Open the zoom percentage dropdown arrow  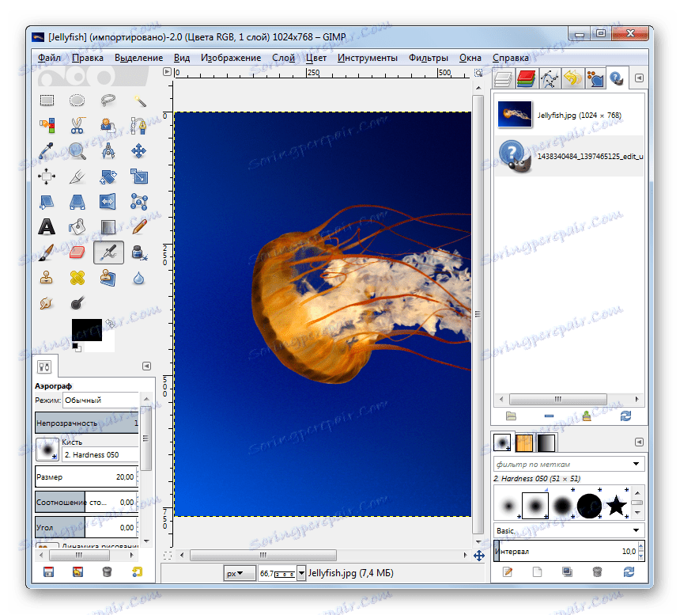[301, 573]
